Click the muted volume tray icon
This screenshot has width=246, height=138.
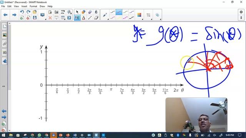click(x=214, y=135)
